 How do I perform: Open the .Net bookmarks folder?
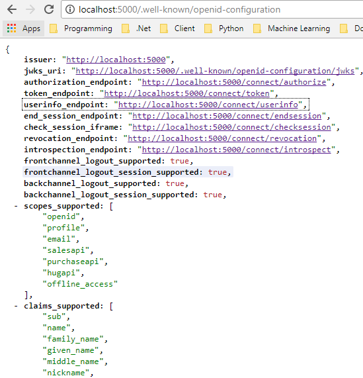tap(136, 28)
